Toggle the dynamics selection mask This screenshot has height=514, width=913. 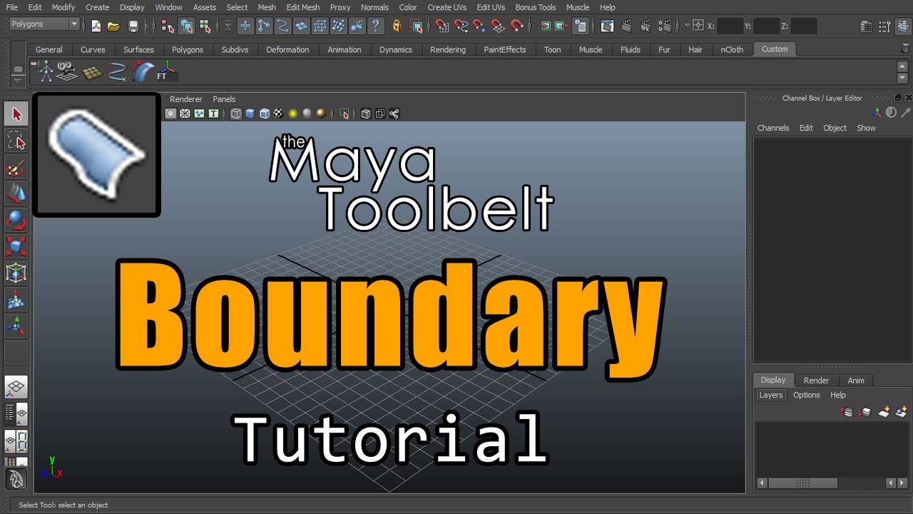pos(339,26)
